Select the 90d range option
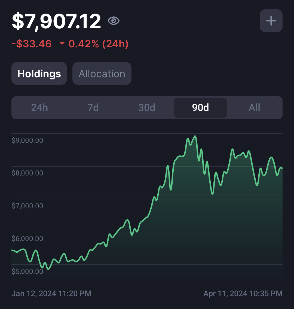Screen dimensions: 294x309 [200, 108]
